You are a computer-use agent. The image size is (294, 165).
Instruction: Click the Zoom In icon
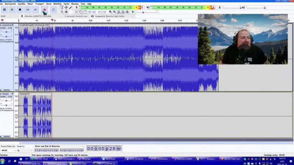point(110,12)
